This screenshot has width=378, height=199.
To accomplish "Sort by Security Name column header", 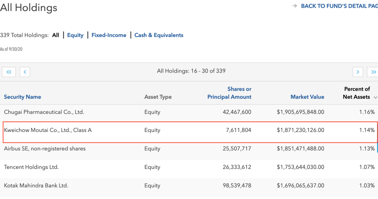I will click(x=22, y=97).
